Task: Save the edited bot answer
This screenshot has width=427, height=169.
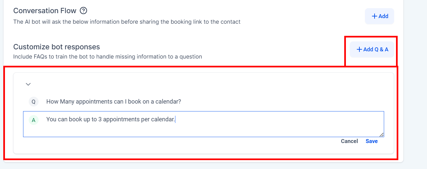Action: (372, 141)
